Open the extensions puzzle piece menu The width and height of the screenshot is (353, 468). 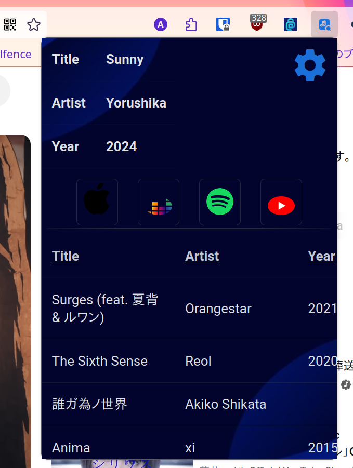(x=191, y=24)
